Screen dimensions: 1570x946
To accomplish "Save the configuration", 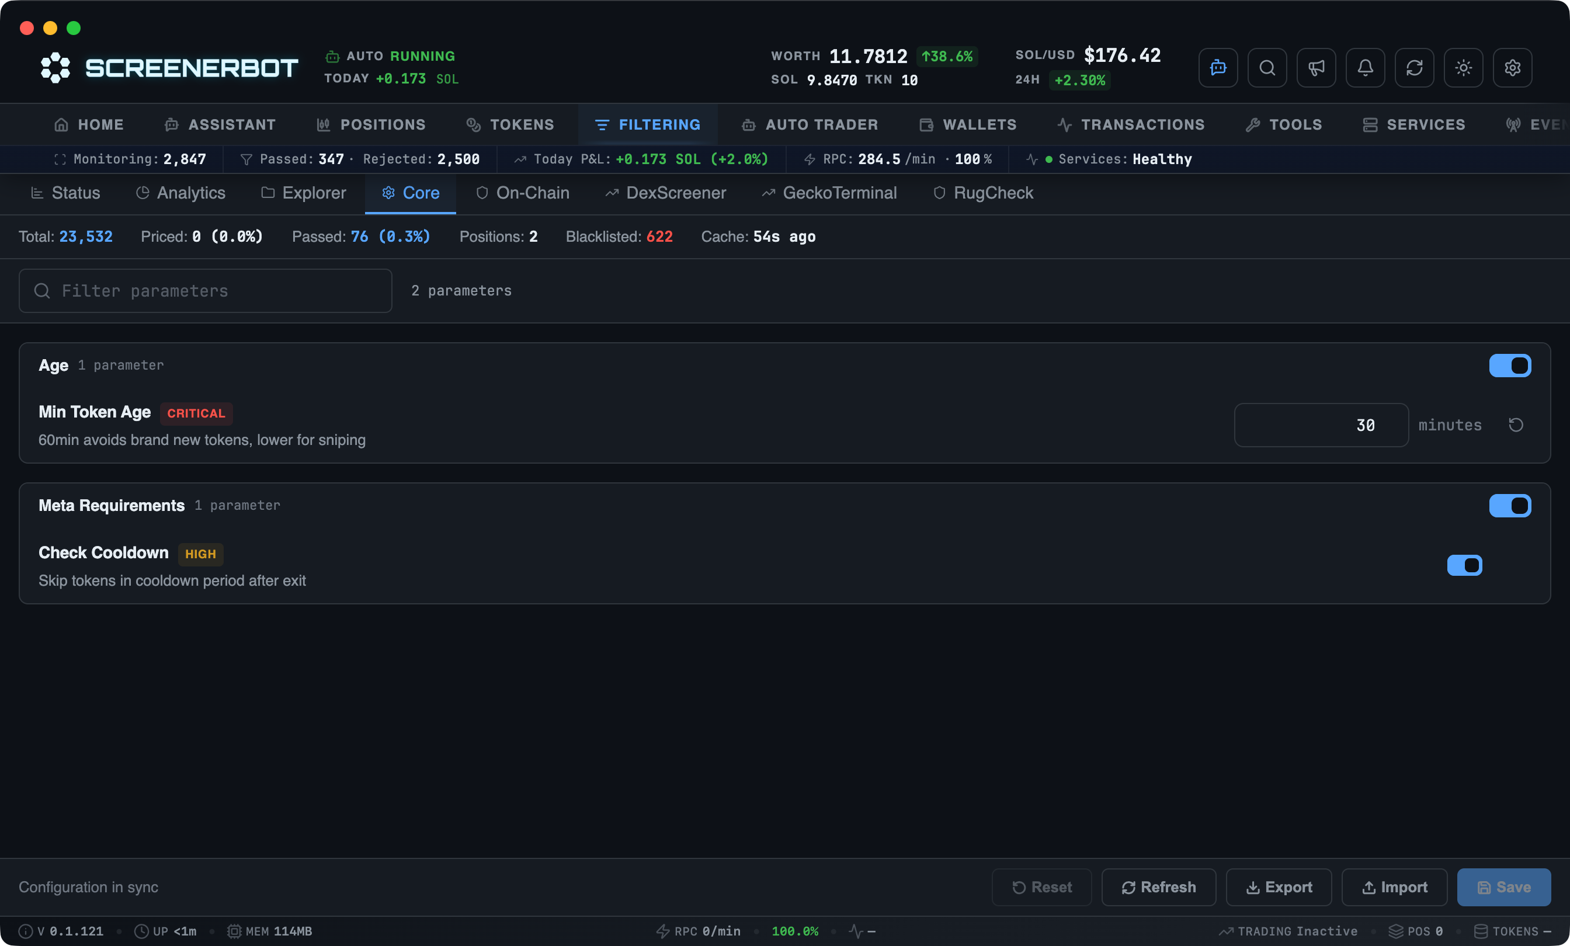I will pos(1504,887).
